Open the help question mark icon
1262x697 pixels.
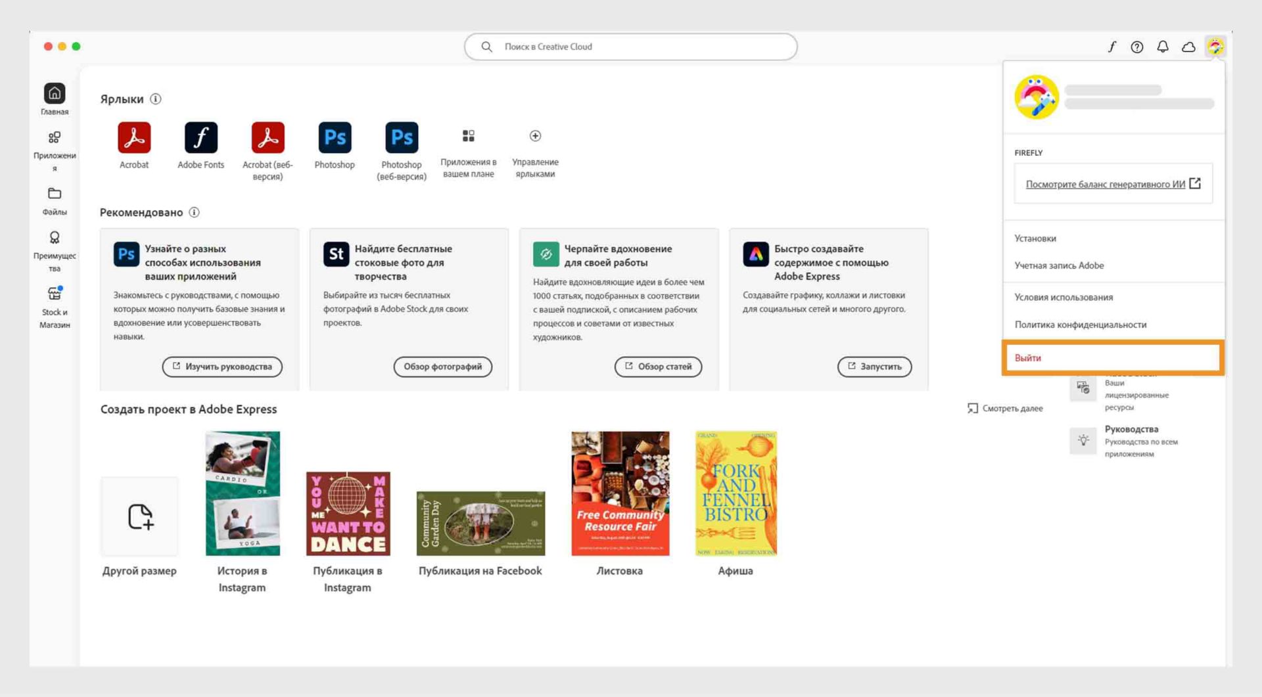[x=1136, y=47]
